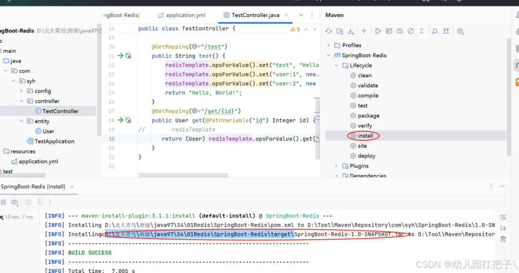Click the exit icon in run toolbar
The width and height of the screenshot is (519, 273).
click(39, 202)
